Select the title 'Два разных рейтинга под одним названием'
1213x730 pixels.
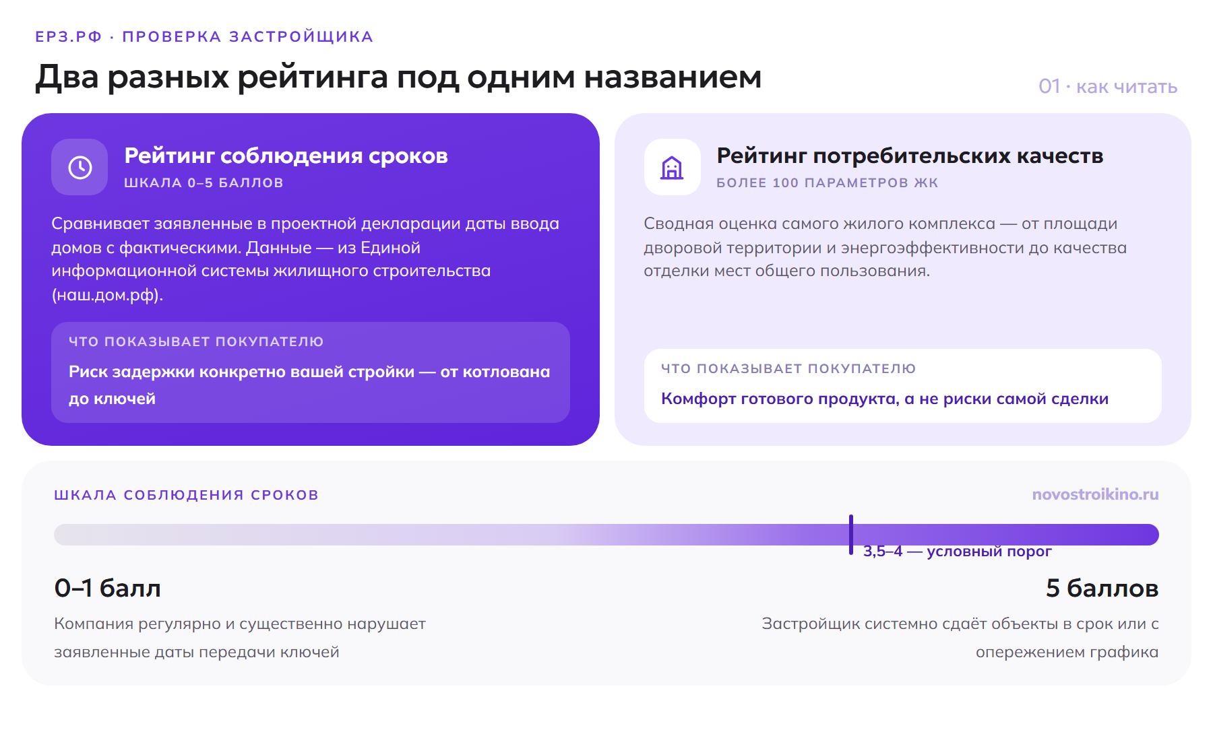coord(398,77)
